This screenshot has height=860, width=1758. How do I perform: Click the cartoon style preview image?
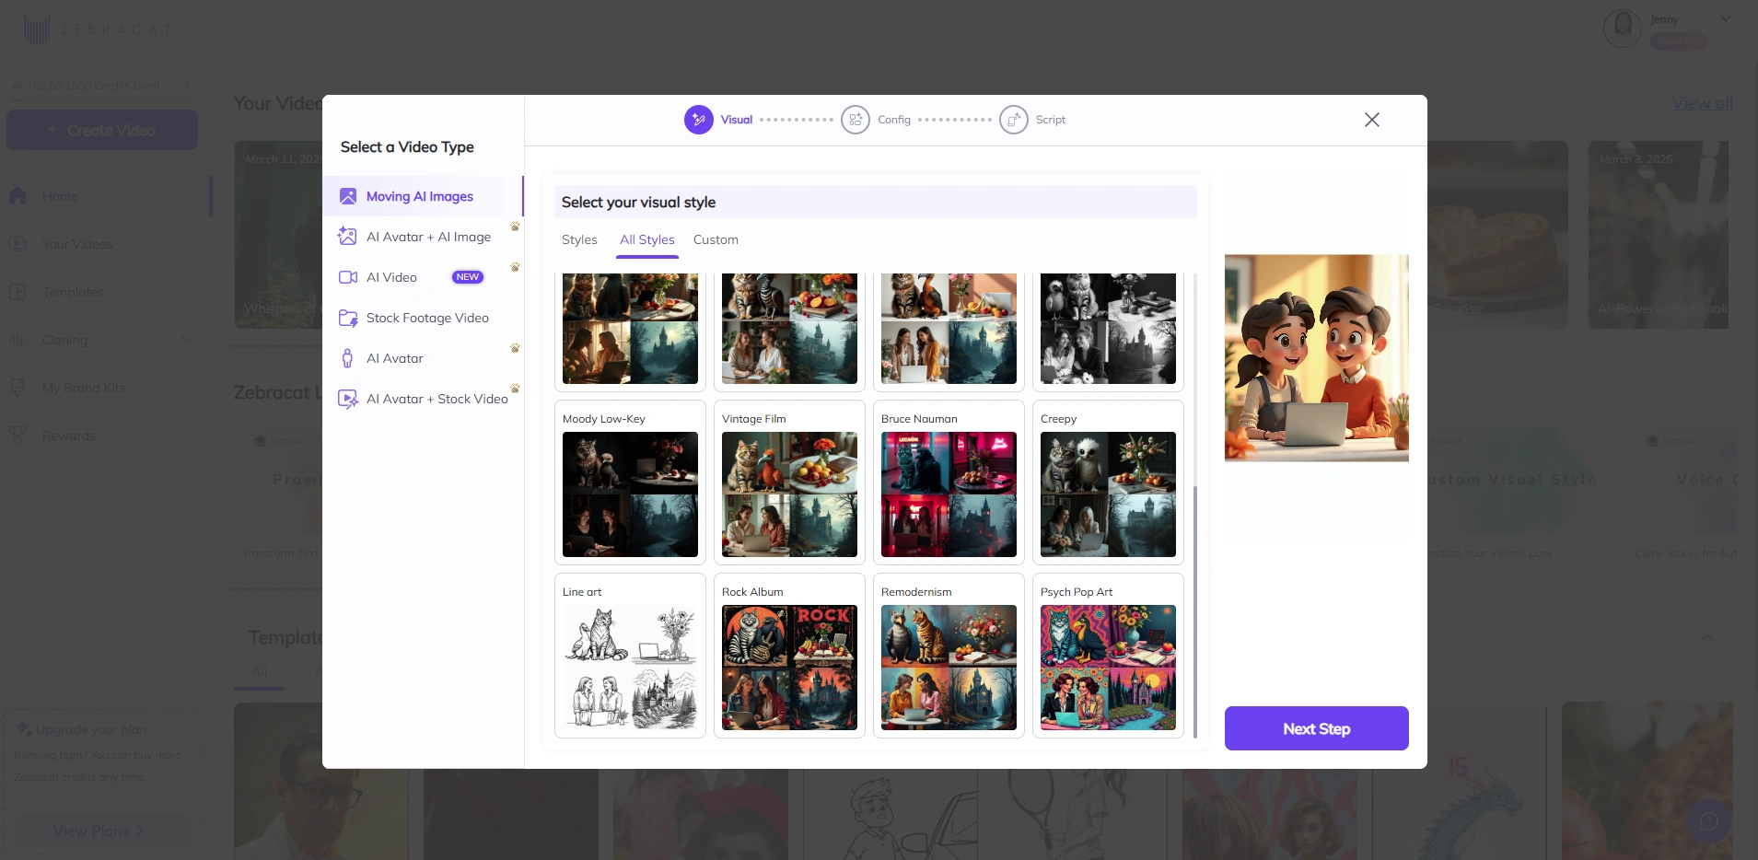(1316, 358)
